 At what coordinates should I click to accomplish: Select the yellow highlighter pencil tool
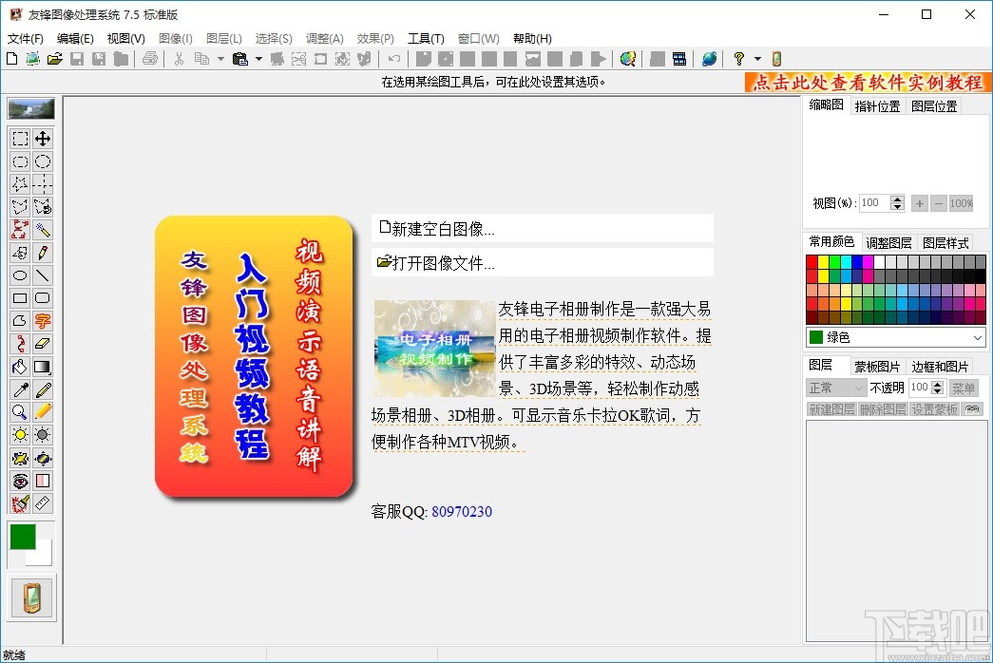pyautogui.click(x=43, y=412)
